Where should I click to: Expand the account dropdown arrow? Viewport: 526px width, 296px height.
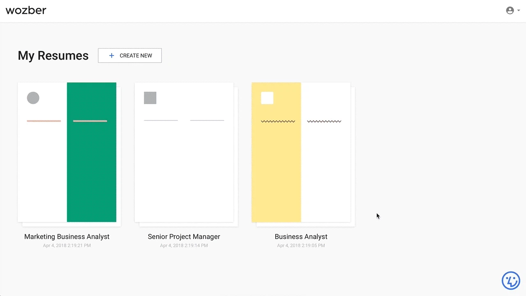tap(519, 11)
